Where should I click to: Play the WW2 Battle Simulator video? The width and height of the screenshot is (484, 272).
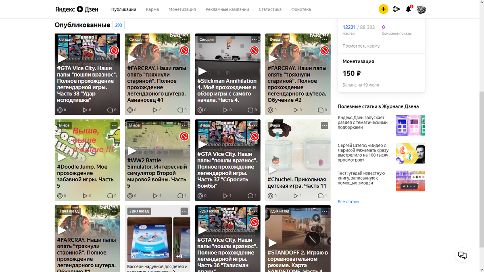132,151
